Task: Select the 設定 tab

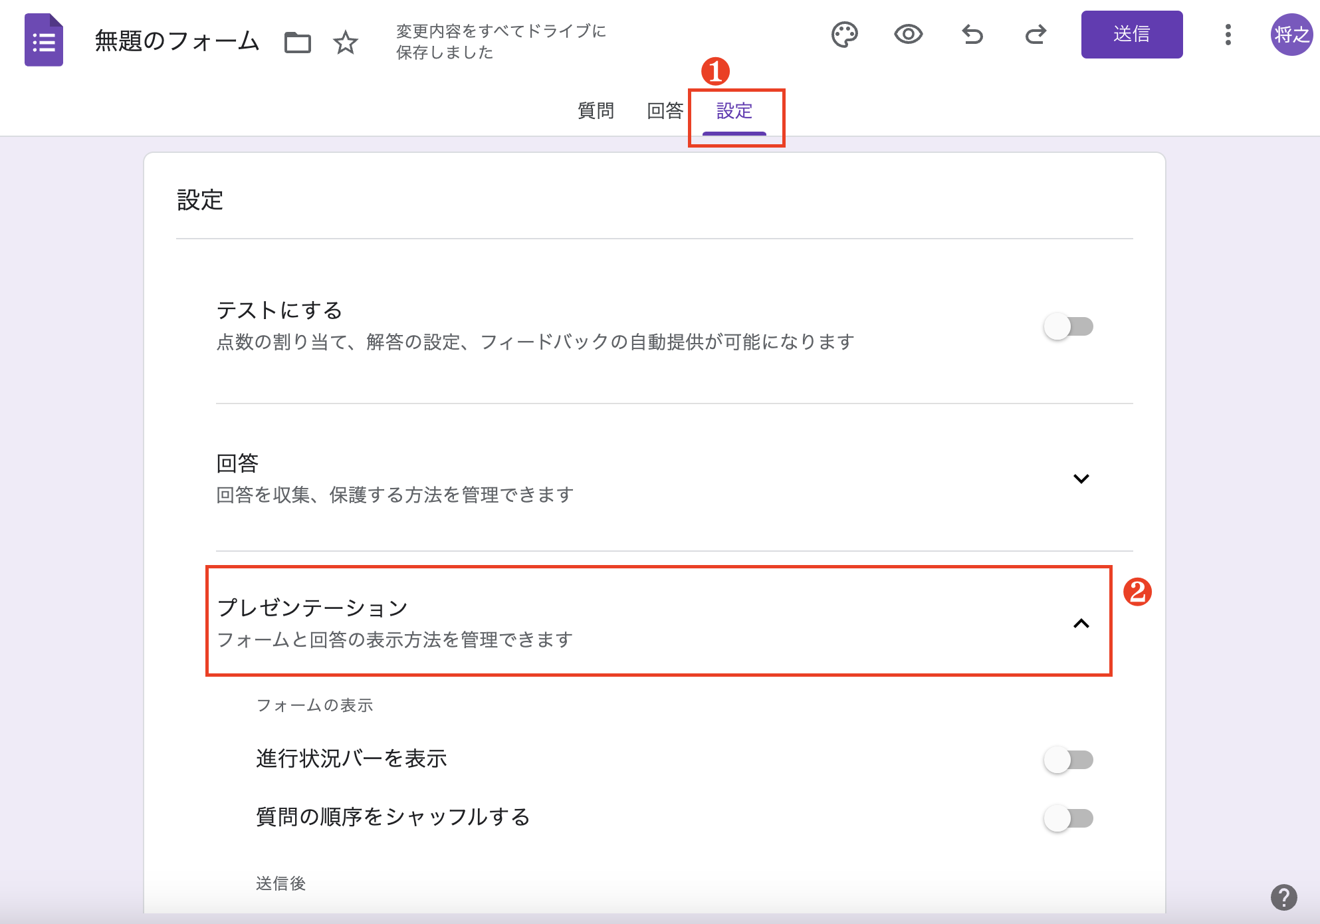Action: click(x=734, y=111)
